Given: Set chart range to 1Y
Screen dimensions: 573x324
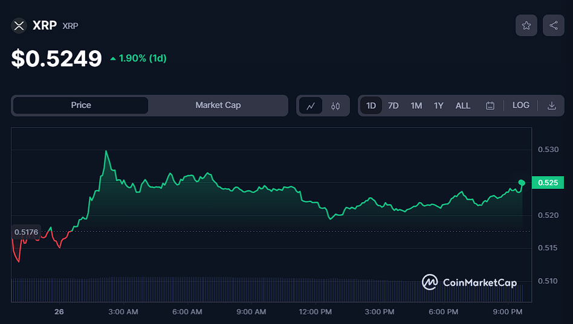Looking at the screenshot, I should click(x=438, y=106).
